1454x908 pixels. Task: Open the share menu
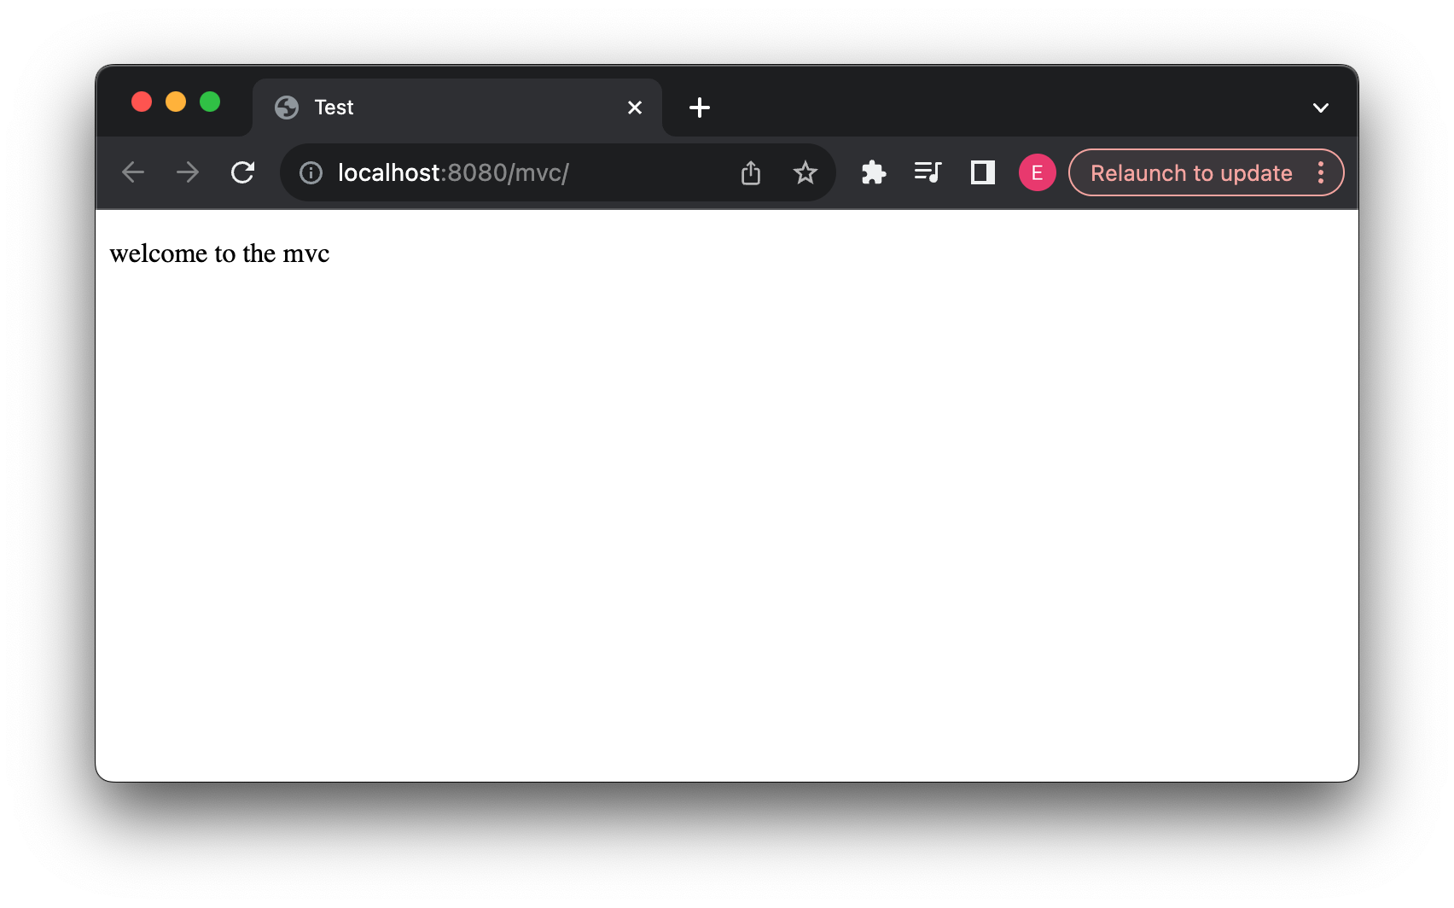(751, 172)
